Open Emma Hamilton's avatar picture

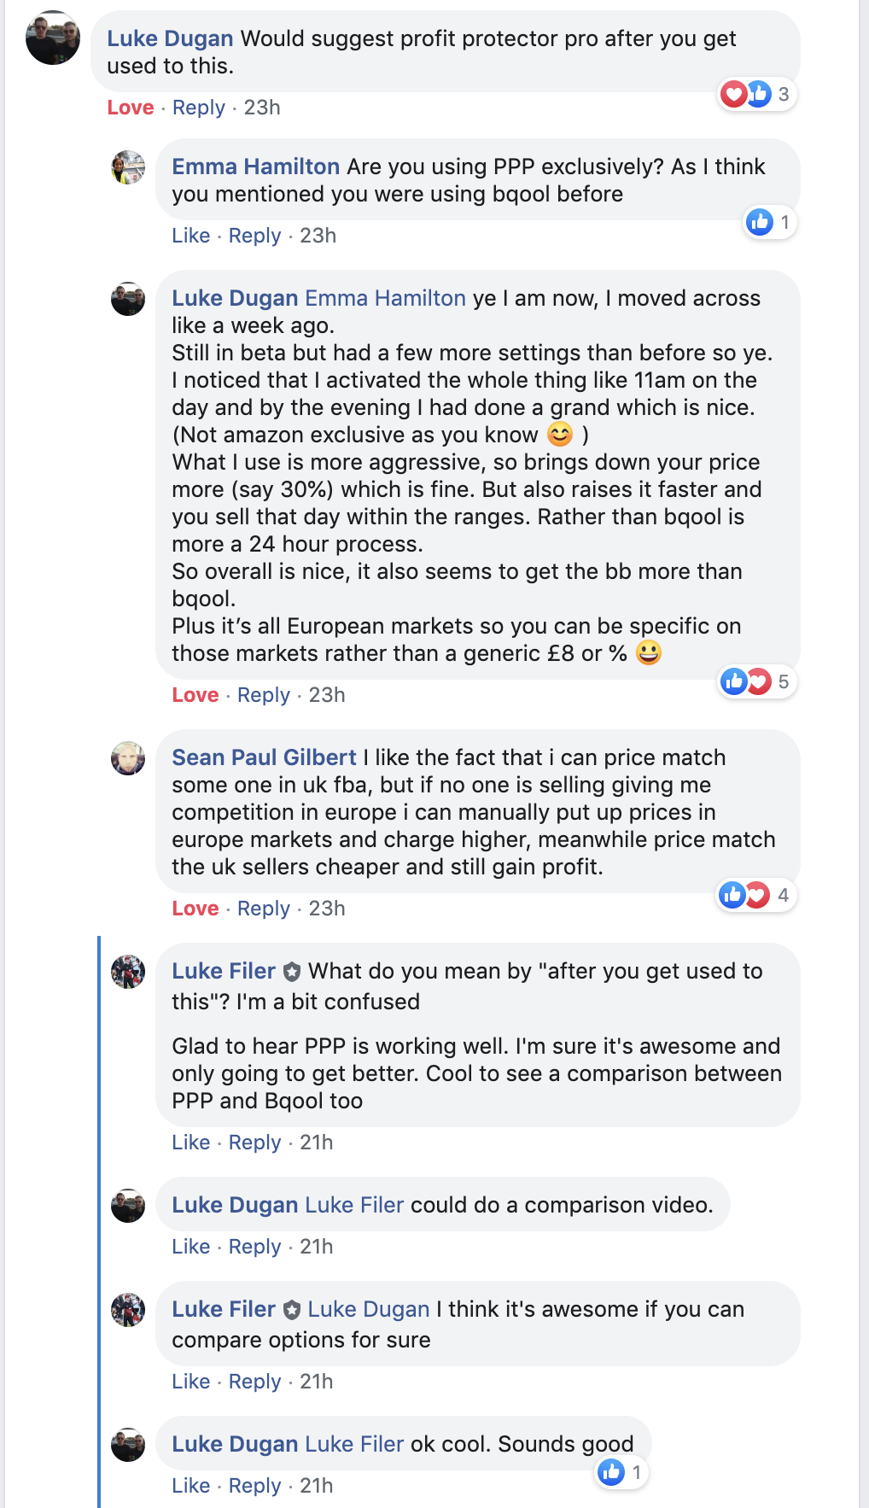tap(128, 167)
